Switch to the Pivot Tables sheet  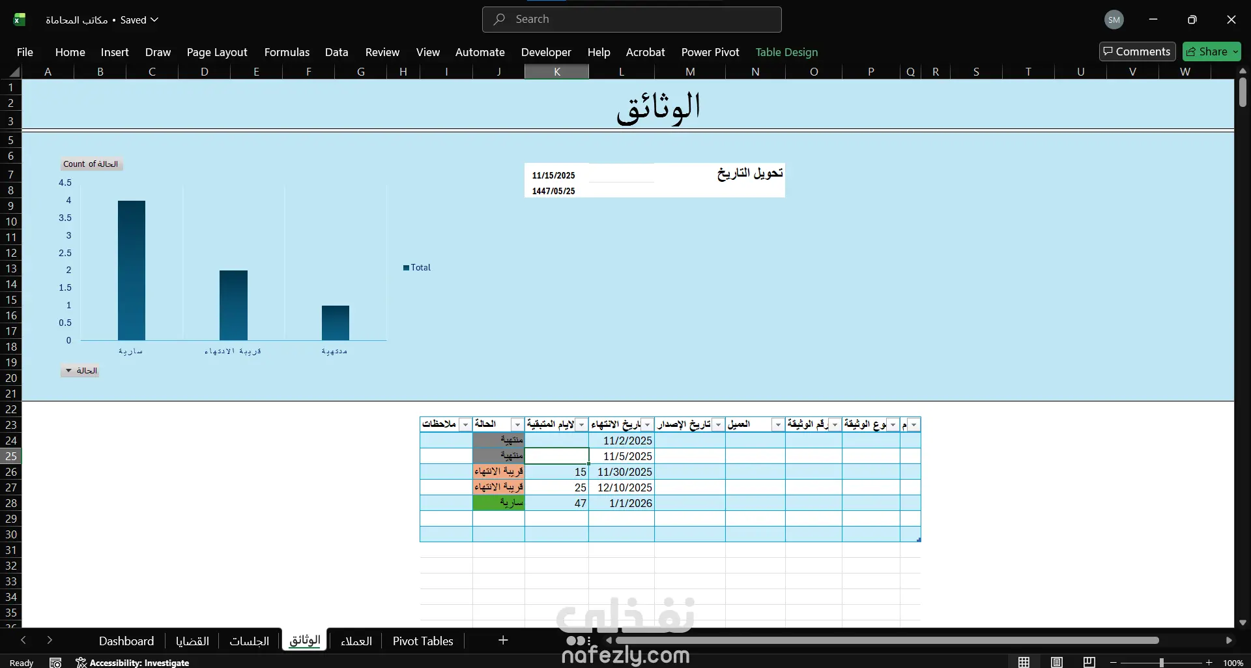point(423,641)
